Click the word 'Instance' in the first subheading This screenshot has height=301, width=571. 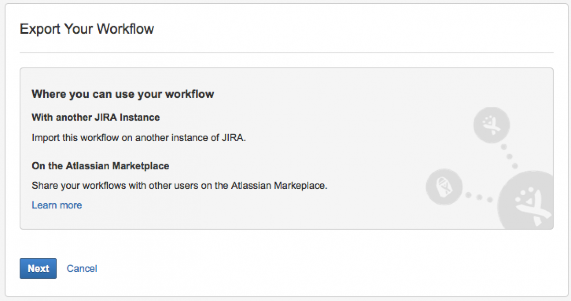(142, 118)
